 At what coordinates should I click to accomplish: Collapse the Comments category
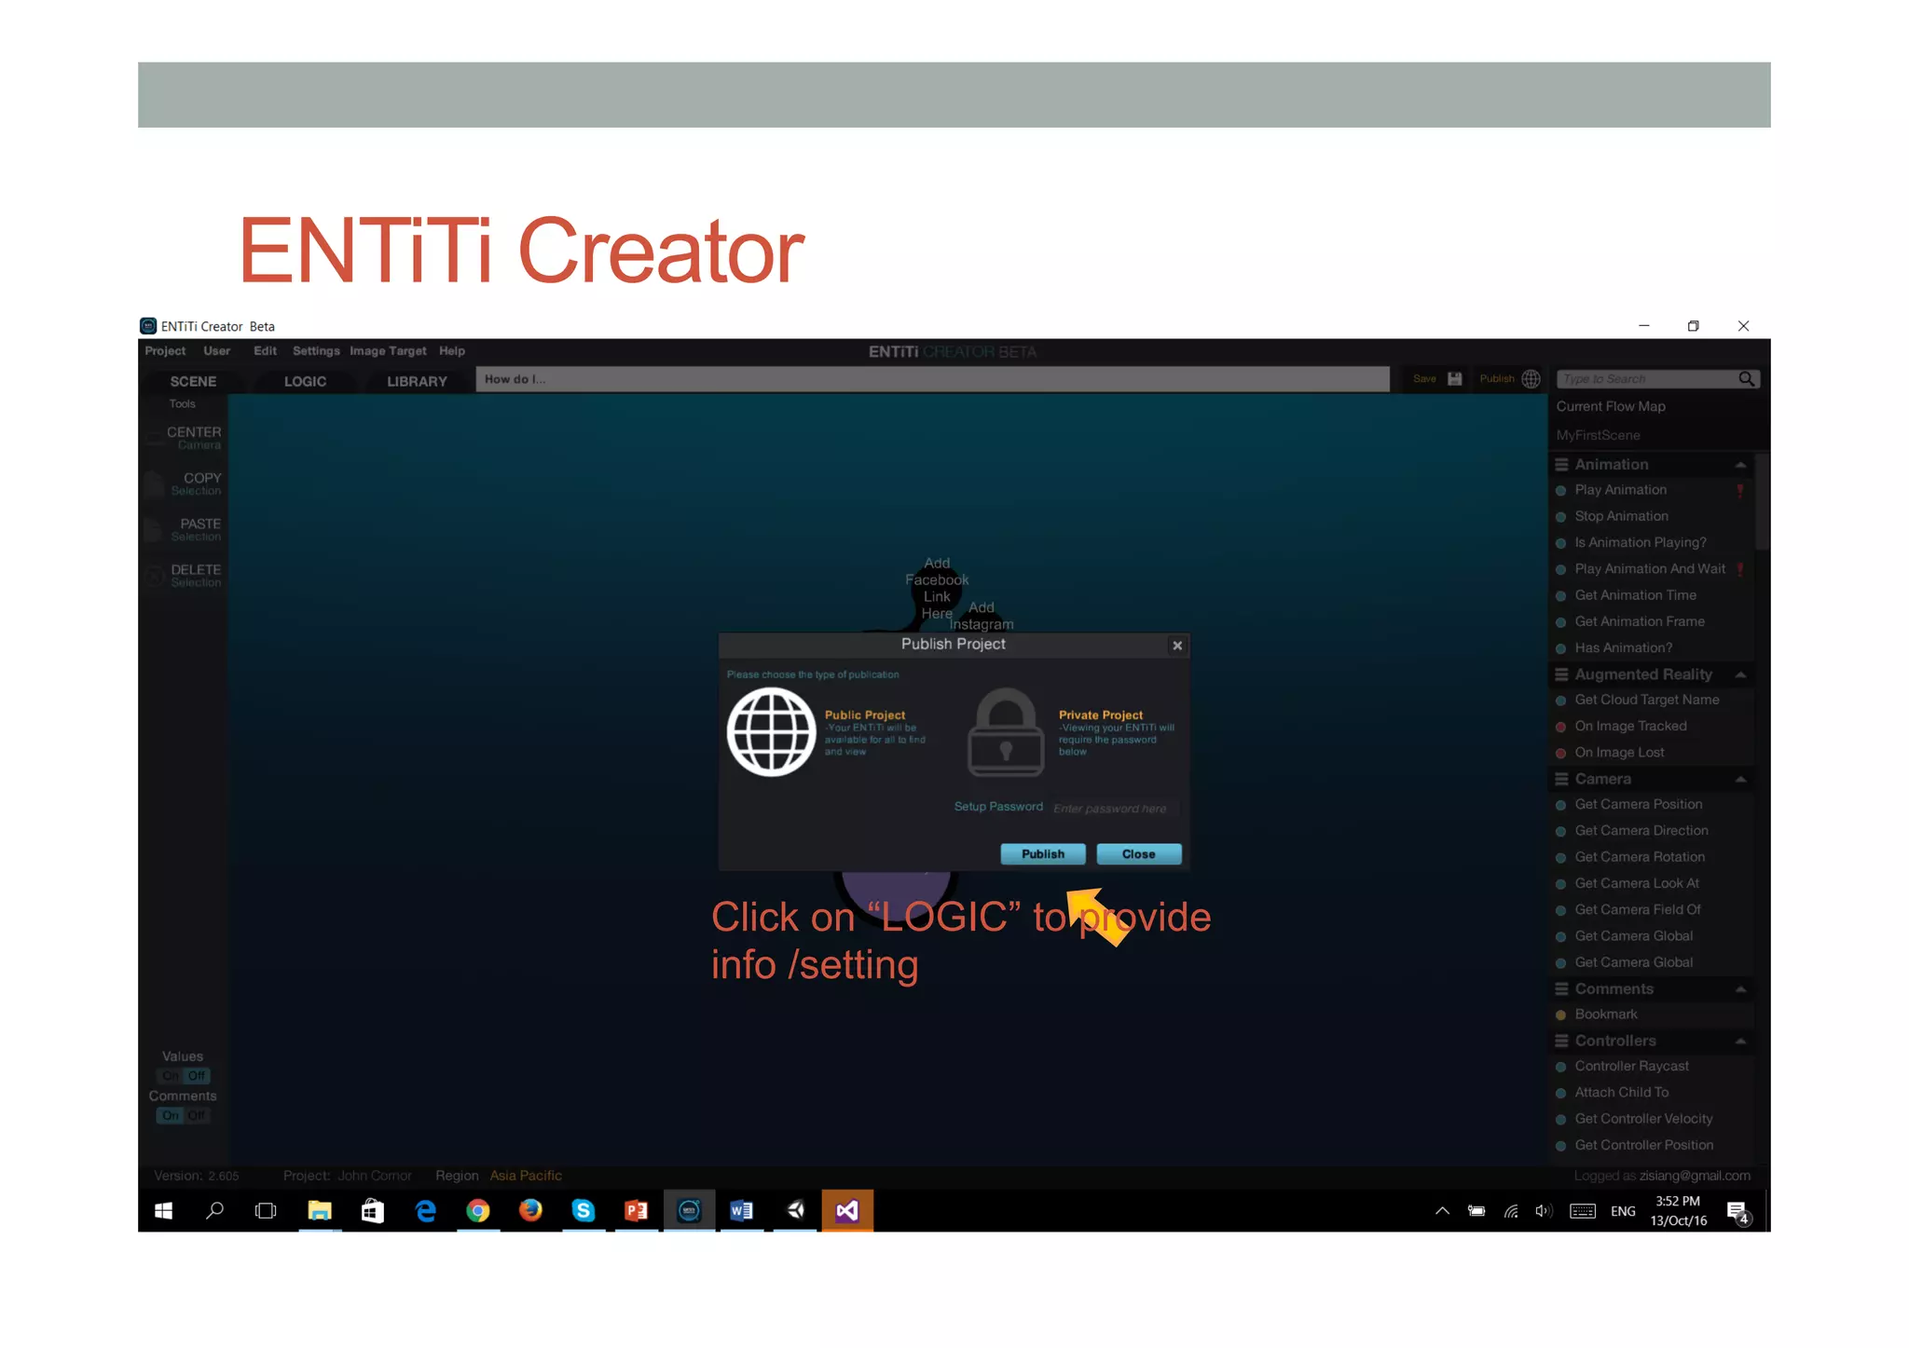click(x=1740, y=989)
